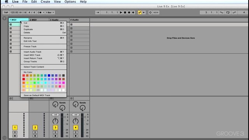Click the Re-Enable Automation arrow icon
Image resolution: width=249 pixels, height=140 pixels.
click(x=144, y=12)
